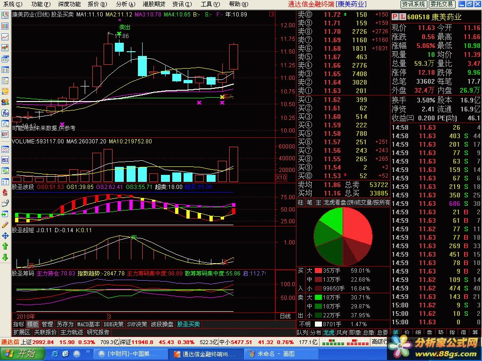Image resolution: width=482 pixels, height=361 pixels.
Task: Click the checklist icon atop left toolbar
Action: 5,16
